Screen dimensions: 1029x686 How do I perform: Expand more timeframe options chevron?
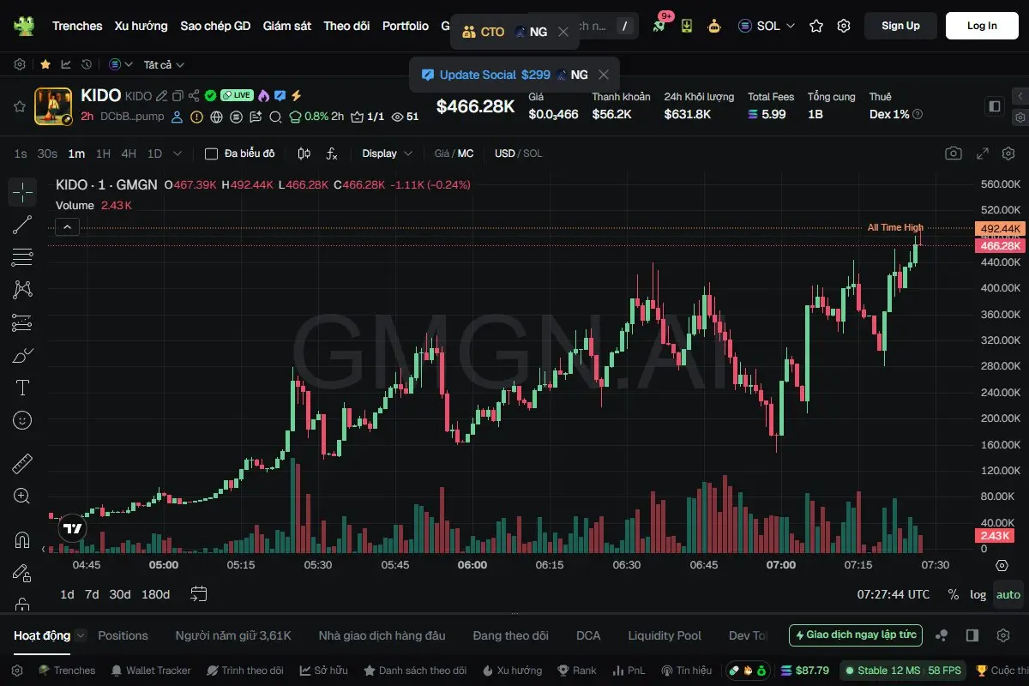tap(178, 153)
